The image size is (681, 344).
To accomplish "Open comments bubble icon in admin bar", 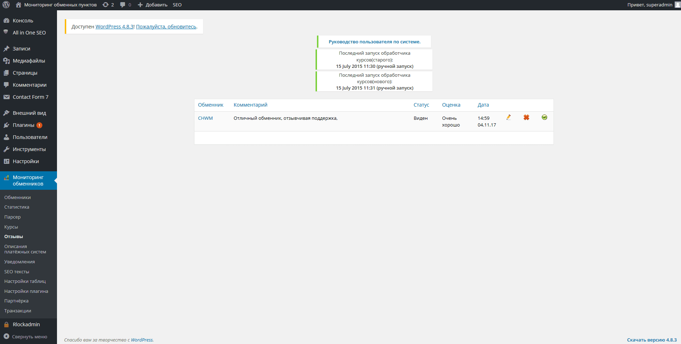I will point(123,5).
